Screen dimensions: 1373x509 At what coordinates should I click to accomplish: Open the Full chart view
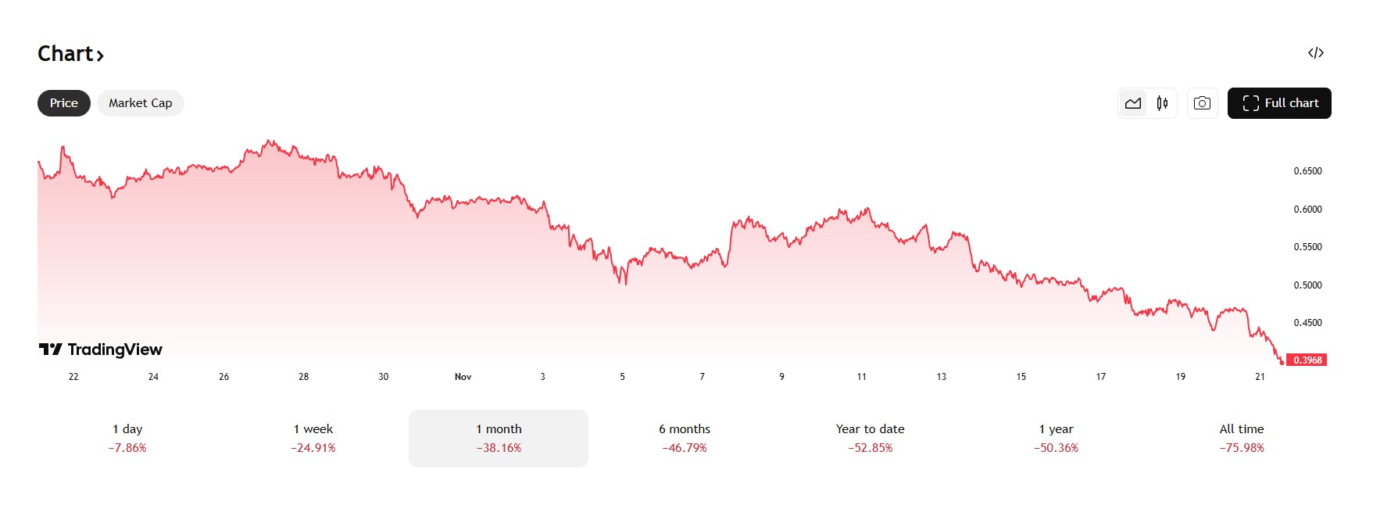pos(1279,103)
